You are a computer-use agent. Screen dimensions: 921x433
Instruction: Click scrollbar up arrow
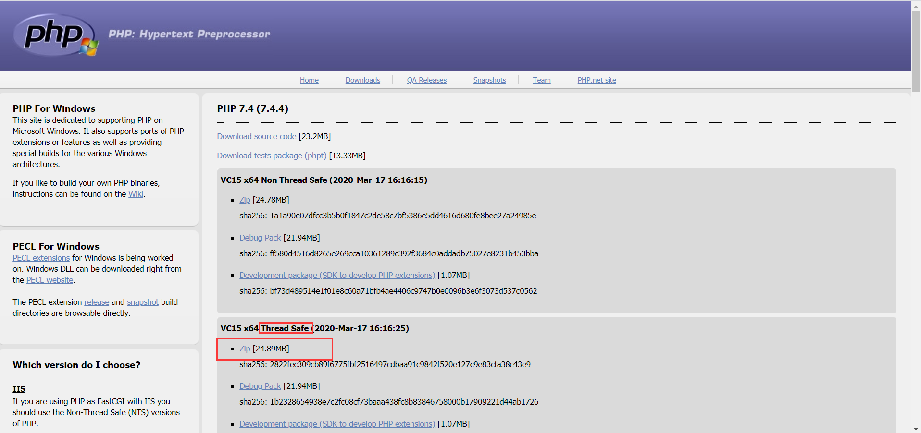coord(916,6)
